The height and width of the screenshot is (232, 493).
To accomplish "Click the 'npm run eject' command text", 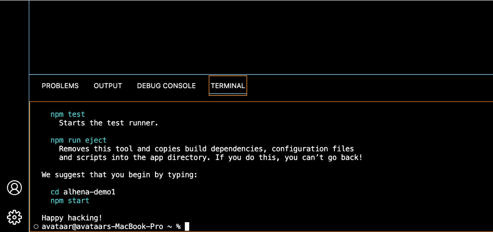I will 79,140.
